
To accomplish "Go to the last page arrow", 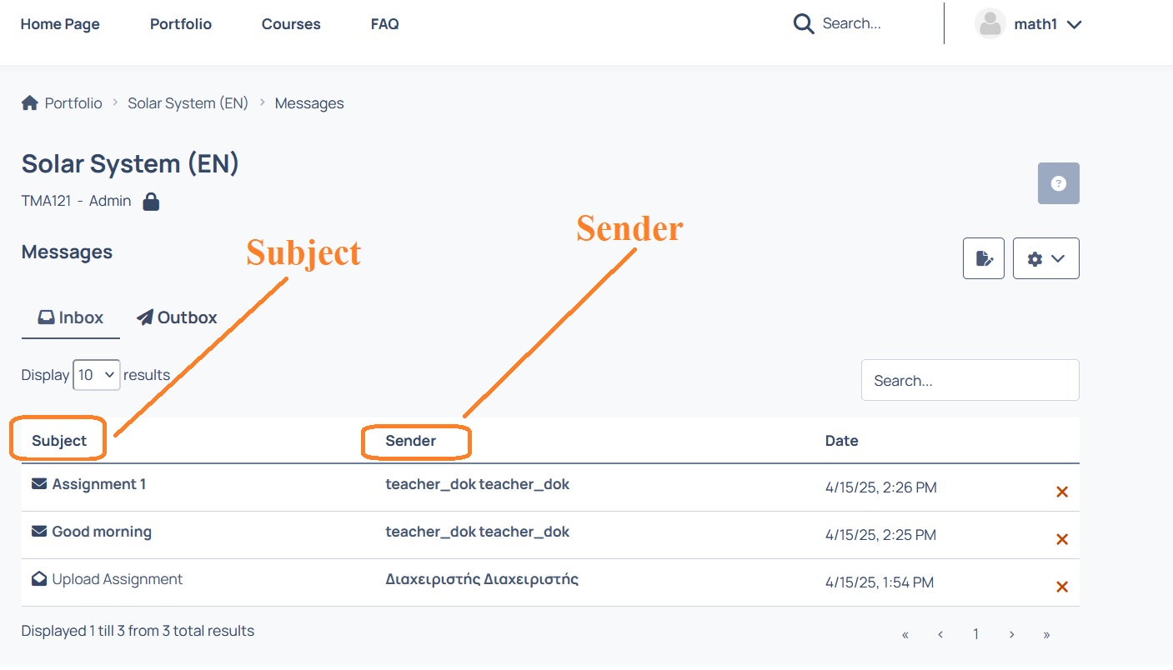I will pos(1046,635).
